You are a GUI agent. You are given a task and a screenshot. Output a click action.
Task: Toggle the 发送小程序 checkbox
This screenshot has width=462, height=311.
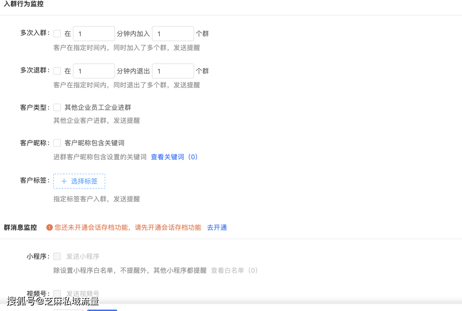57,256
